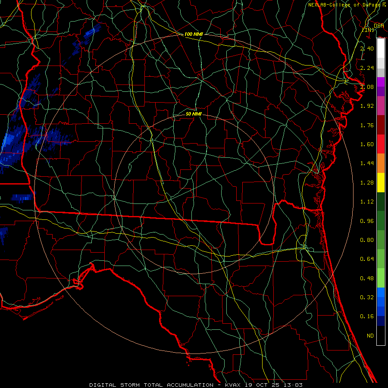Click the 1.12 legend value

[x=367, y=202]
